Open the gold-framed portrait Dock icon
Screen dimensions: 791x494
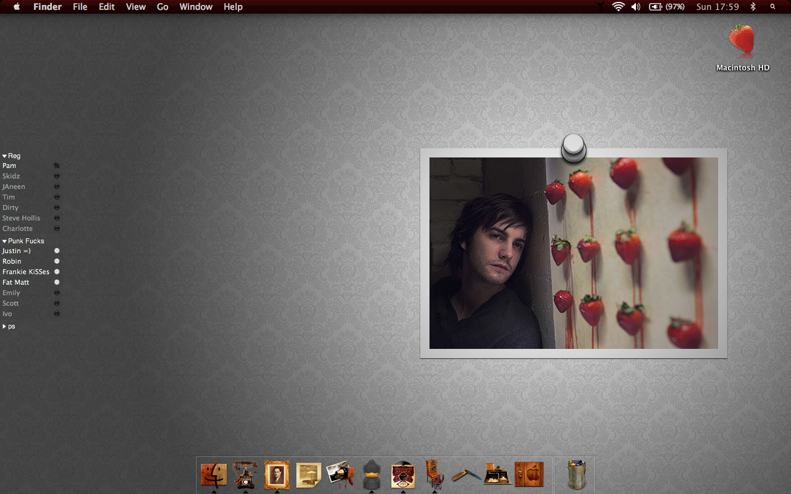[x=277, y=475]
